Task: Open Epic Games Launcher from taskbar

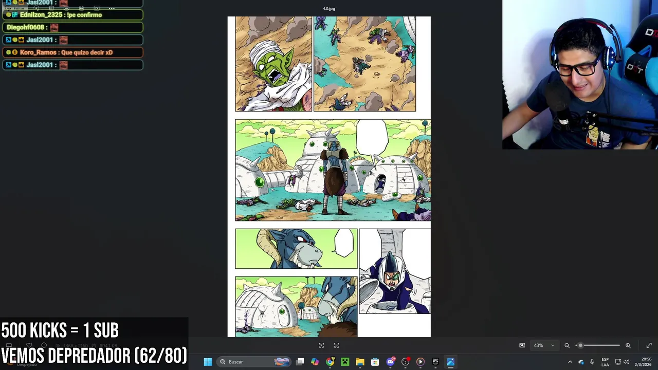Action: (x=435, y=362)
